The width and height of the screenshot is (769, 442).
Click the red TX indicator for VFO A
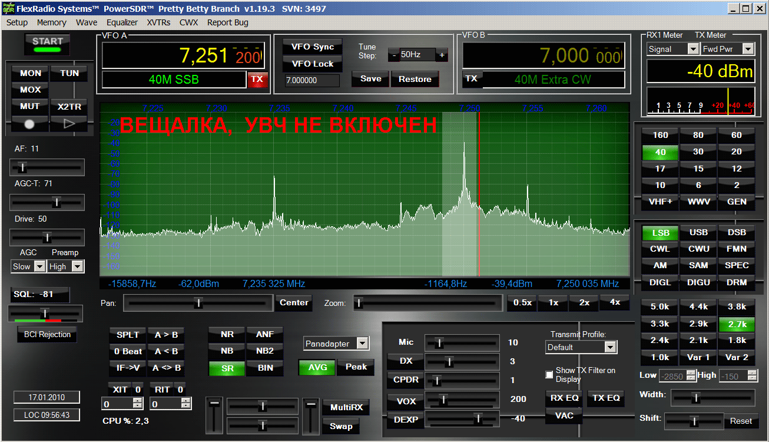pos(257,80)
